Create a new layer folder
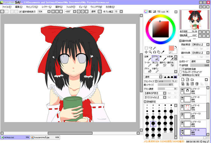 pyautogui.click(x=192, y=79)
